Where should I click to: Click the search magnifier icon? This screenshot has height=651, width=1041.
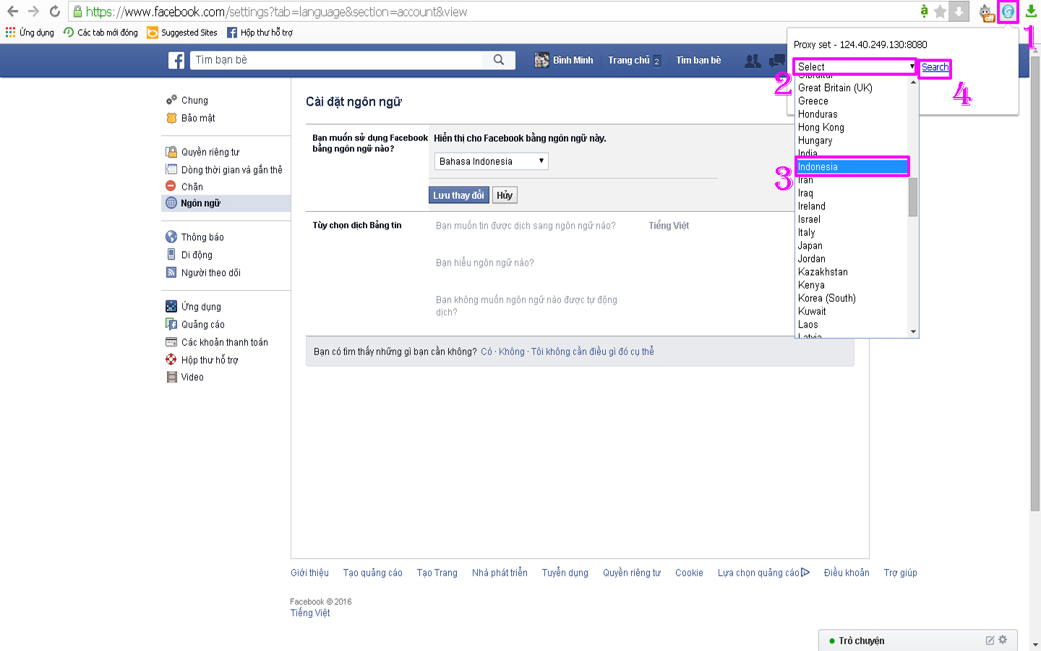[499, 60]
